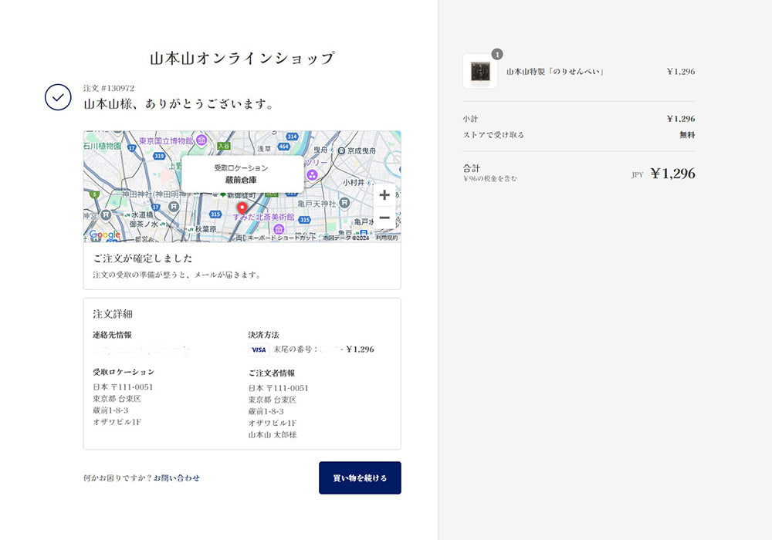Image resolution: width=772 pixels, height=540 pixels.
Task: Click the 山本山特製「のりせんべい」 product name
Action: click(x=554, y=72)
